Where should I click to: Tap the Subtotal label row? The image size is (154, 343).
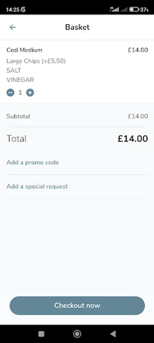(77, 116)
